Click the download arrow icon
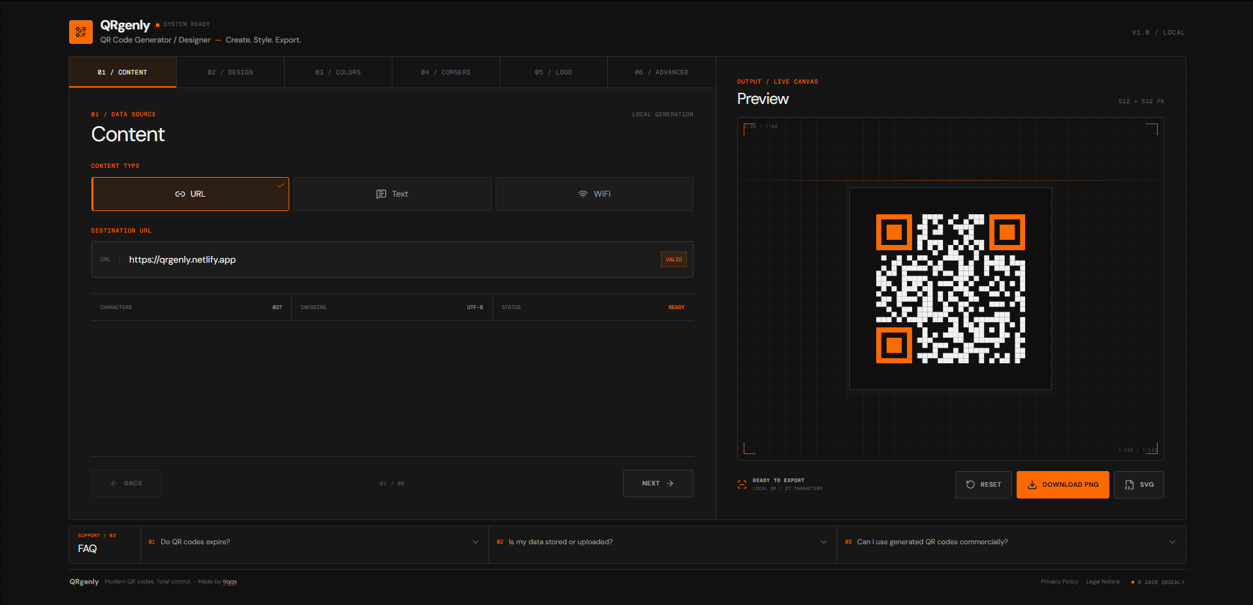 click(1032, 485)
